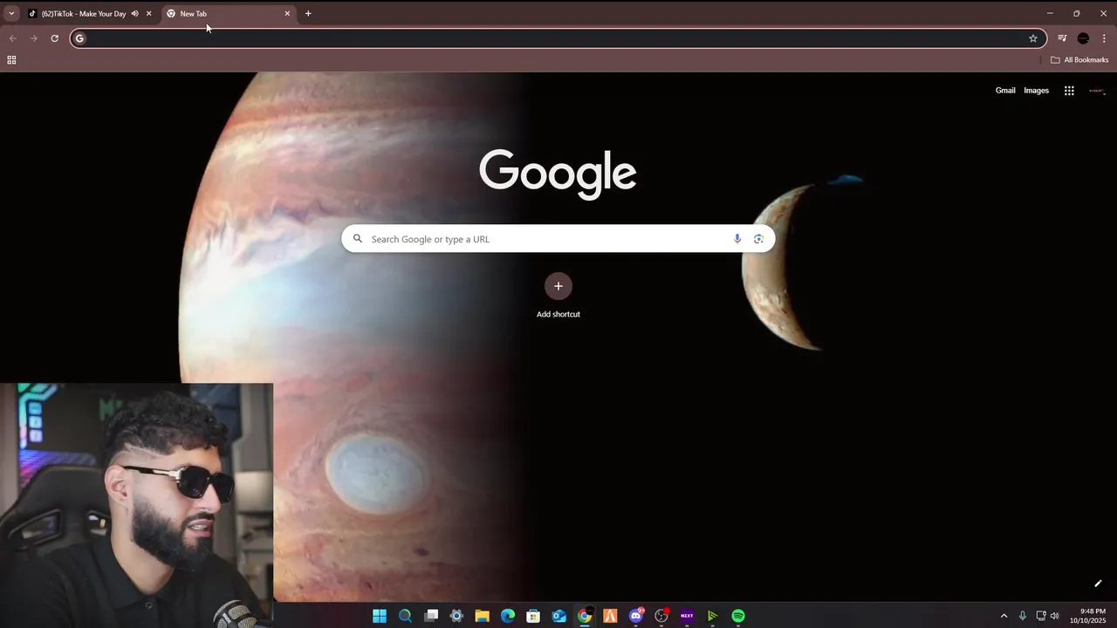Screen dimensions: 1117x628
Task: Open the volume control tray icon
Action: click(x=1054, y=616)
